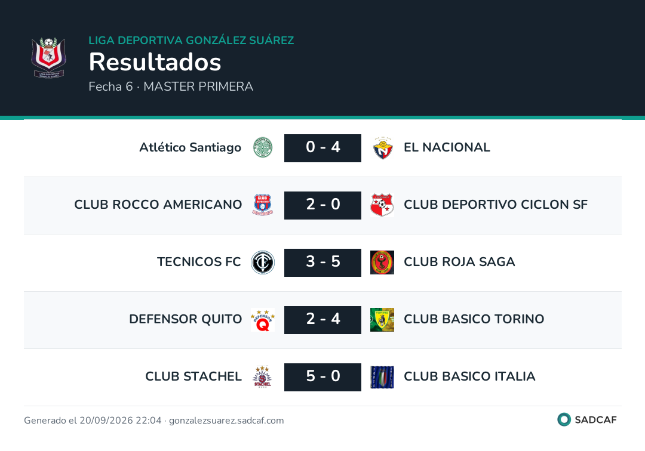The image size is (645, 451).
Task: Select the Club Deportivo Ciclon SF crest
Action: click(382, 205)
